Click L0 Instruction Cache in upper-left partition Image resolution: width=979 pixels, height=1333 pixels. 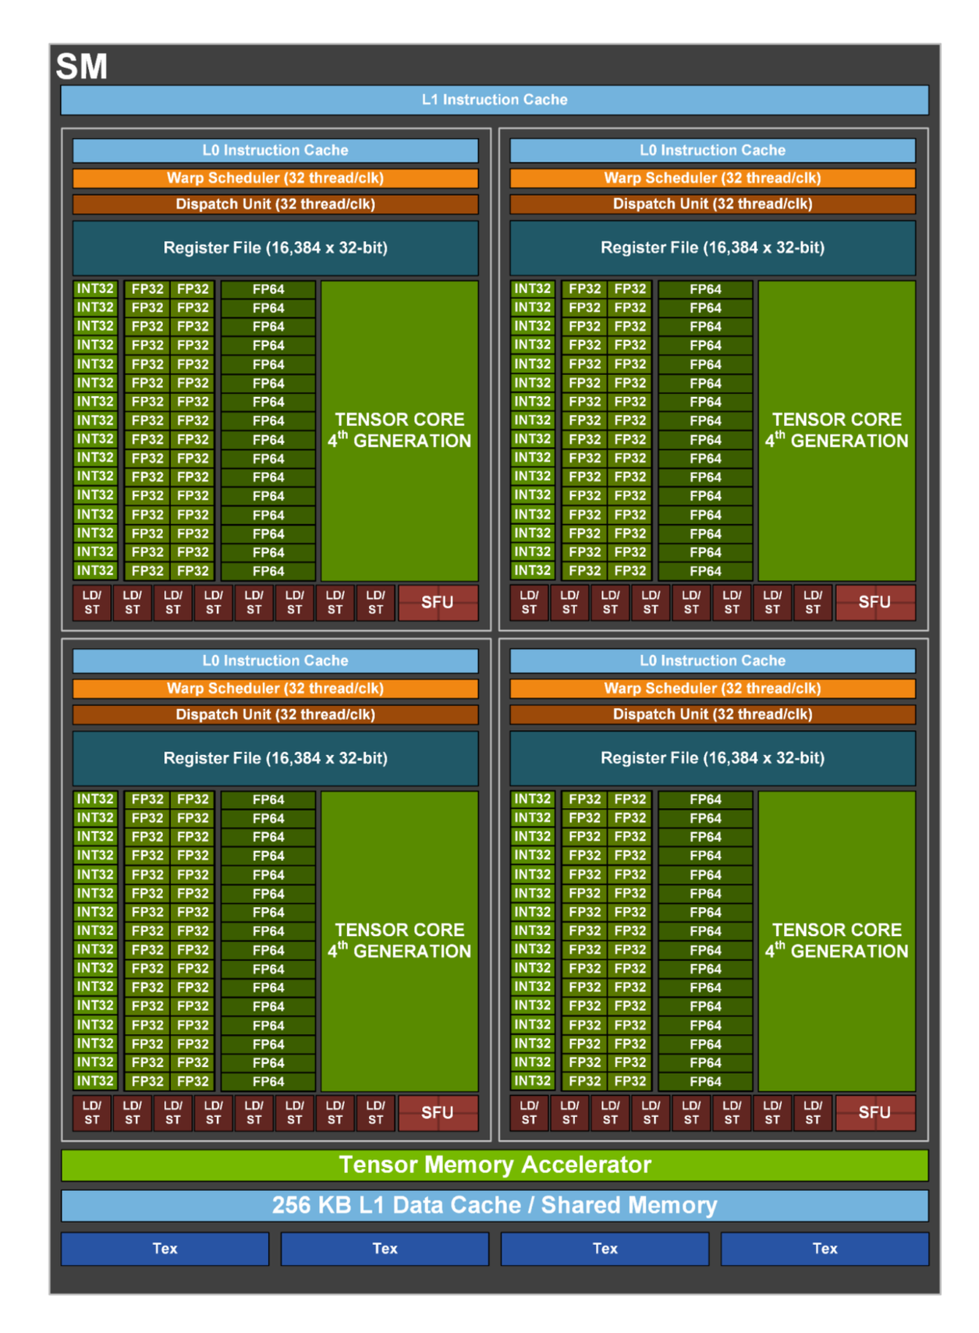click(x=275, y=150)
